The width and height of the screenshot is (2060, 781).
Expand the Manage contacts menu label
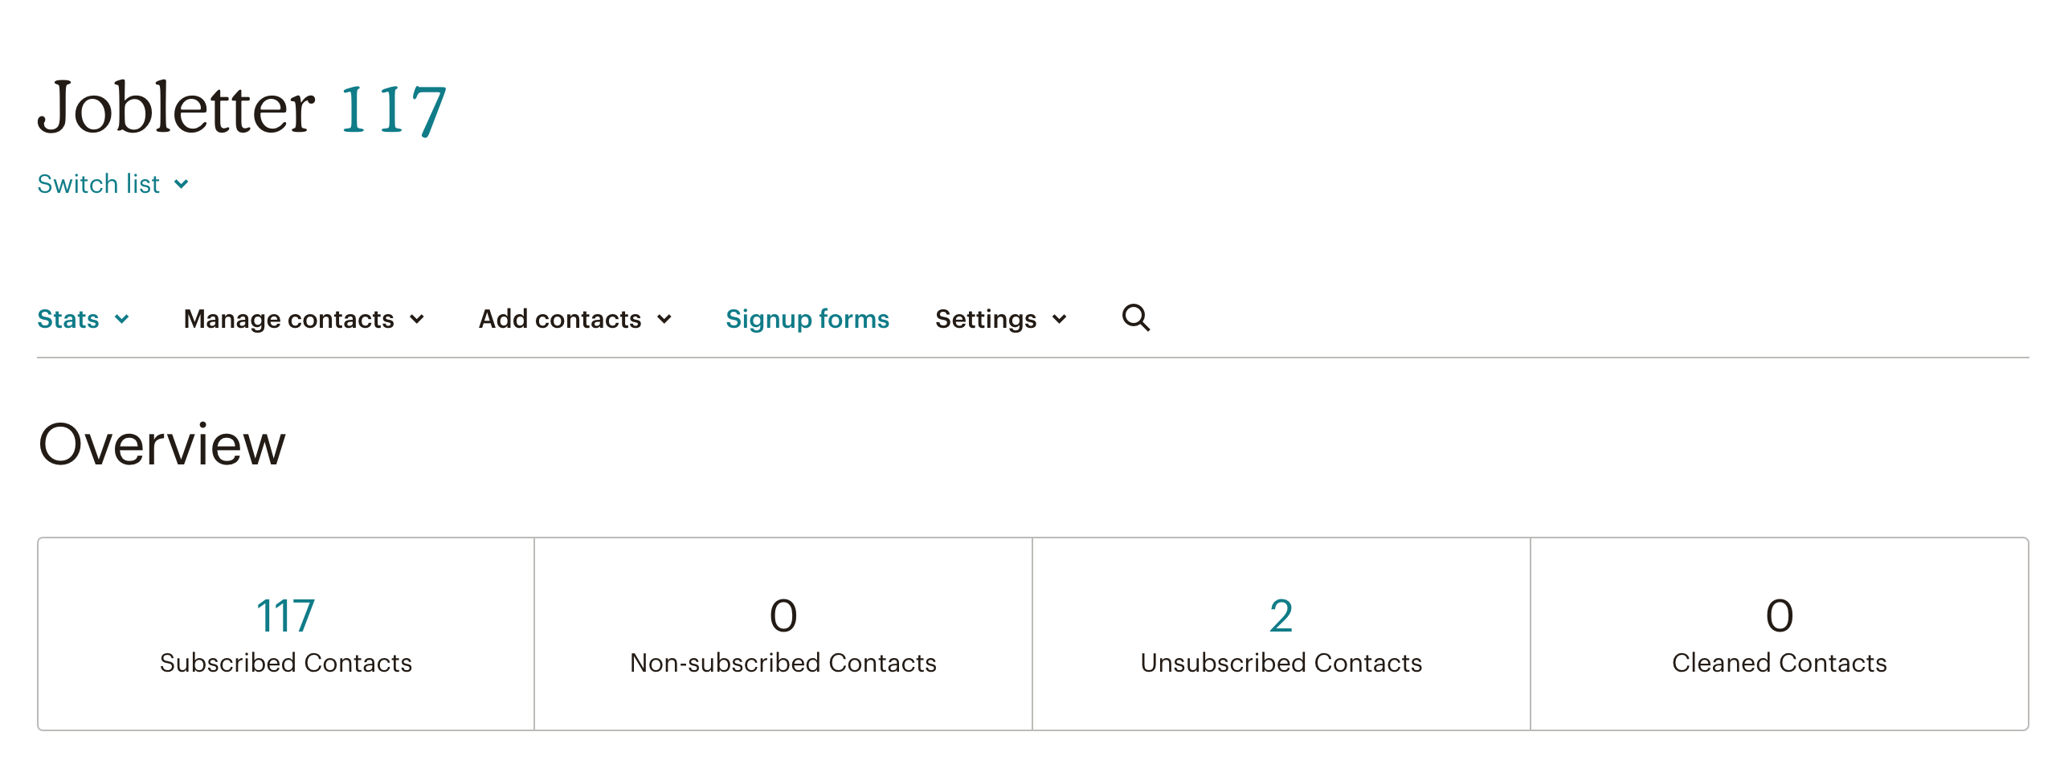(288, 319)
